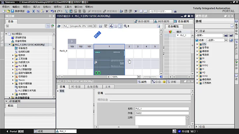Image resolution: width=239 pixels, height=134 pixels.
Task: Click the binoculars search icon beside project search
Action: 175,11
